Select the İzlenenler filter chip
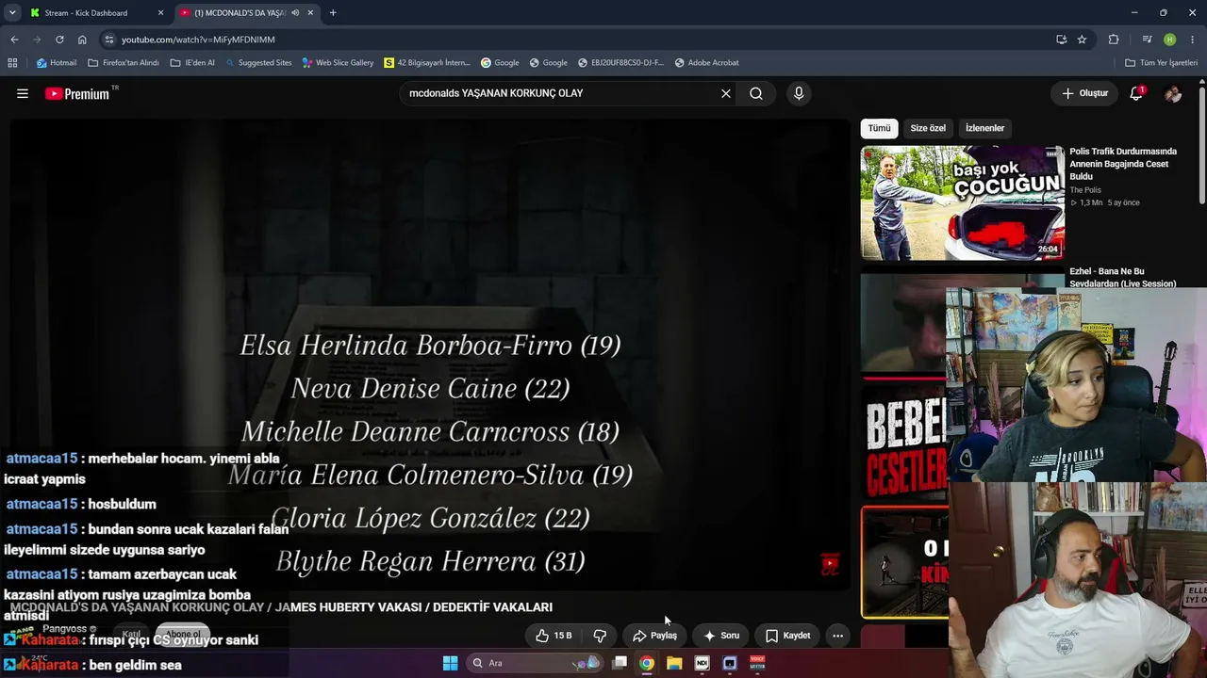1207x678 pixels. pos(984,128)
